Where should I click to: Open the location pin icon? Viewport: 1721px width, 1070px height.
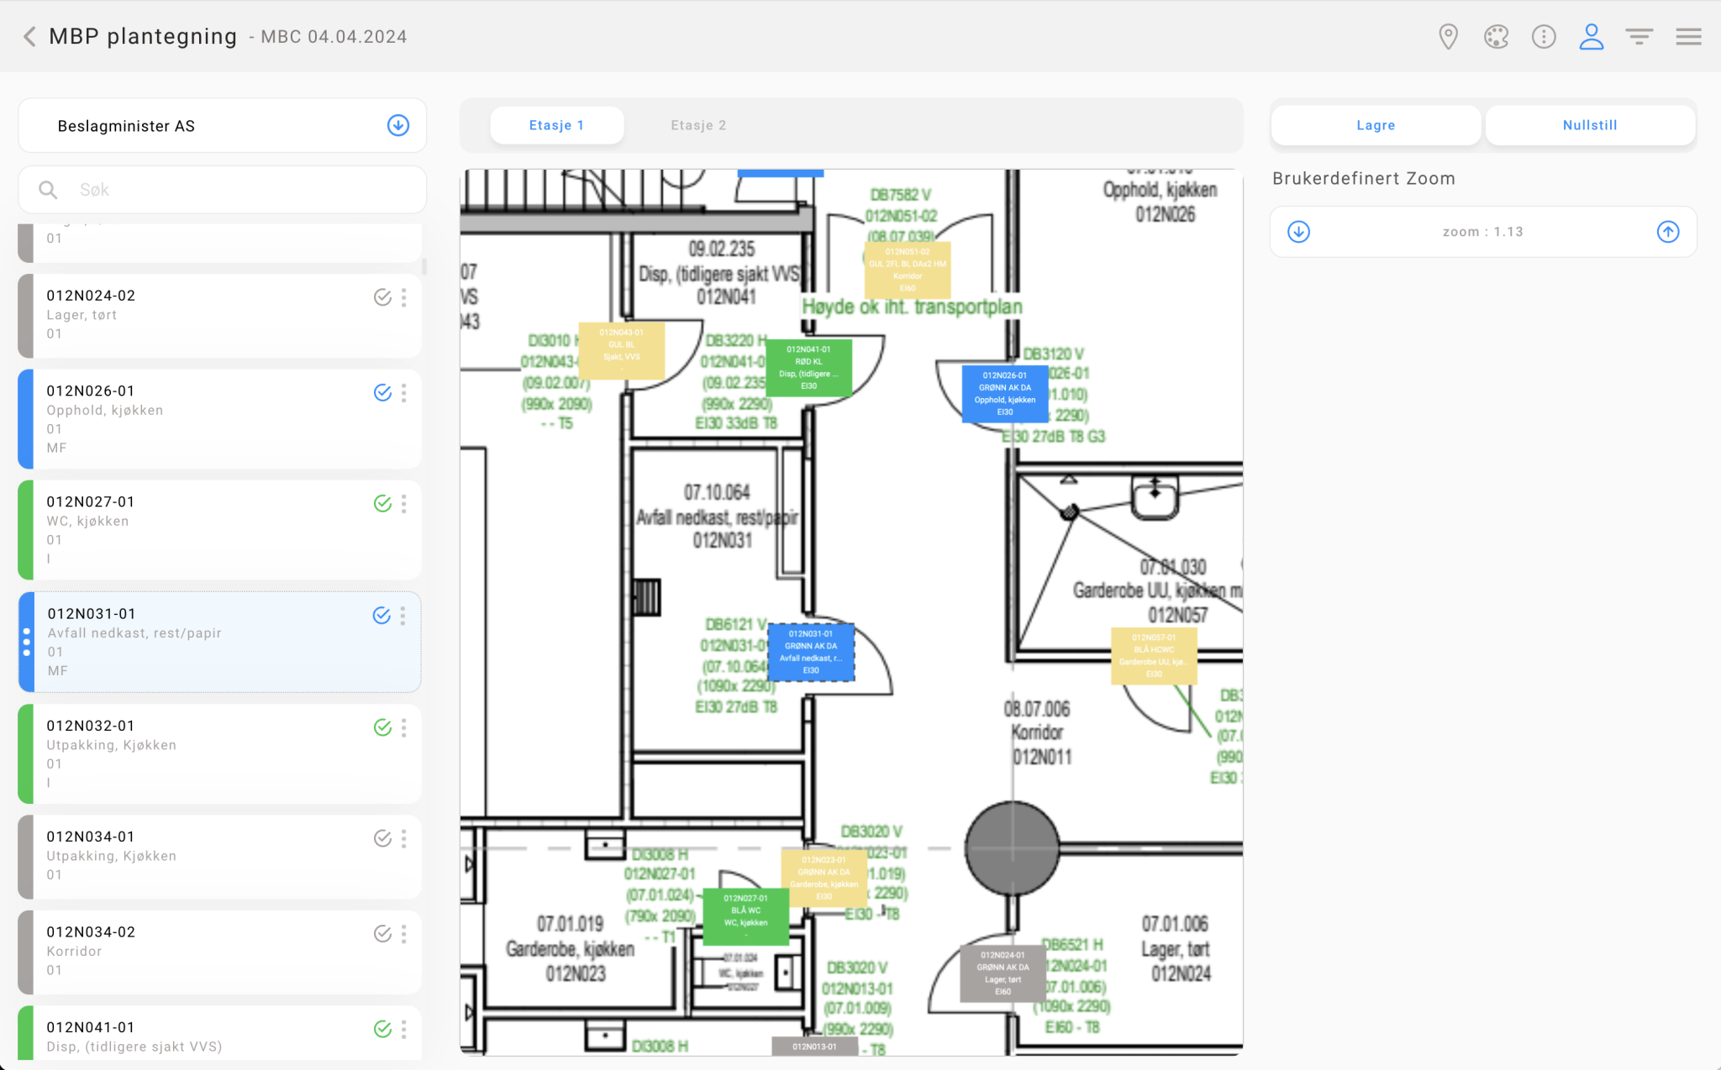tap(1448, 36)
